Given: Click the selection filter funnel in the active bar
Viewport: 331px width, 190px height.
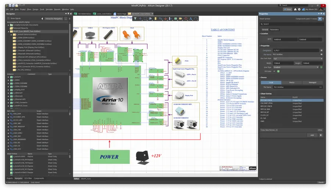Looking at the screenshot, I should pos(135,19).
